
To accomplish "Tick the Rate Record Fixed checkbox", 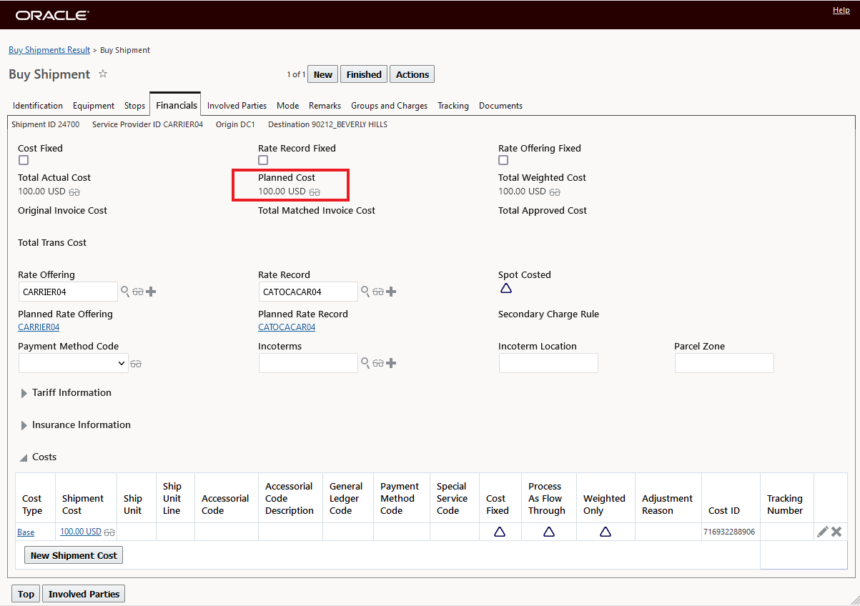I will coord(263,160).
